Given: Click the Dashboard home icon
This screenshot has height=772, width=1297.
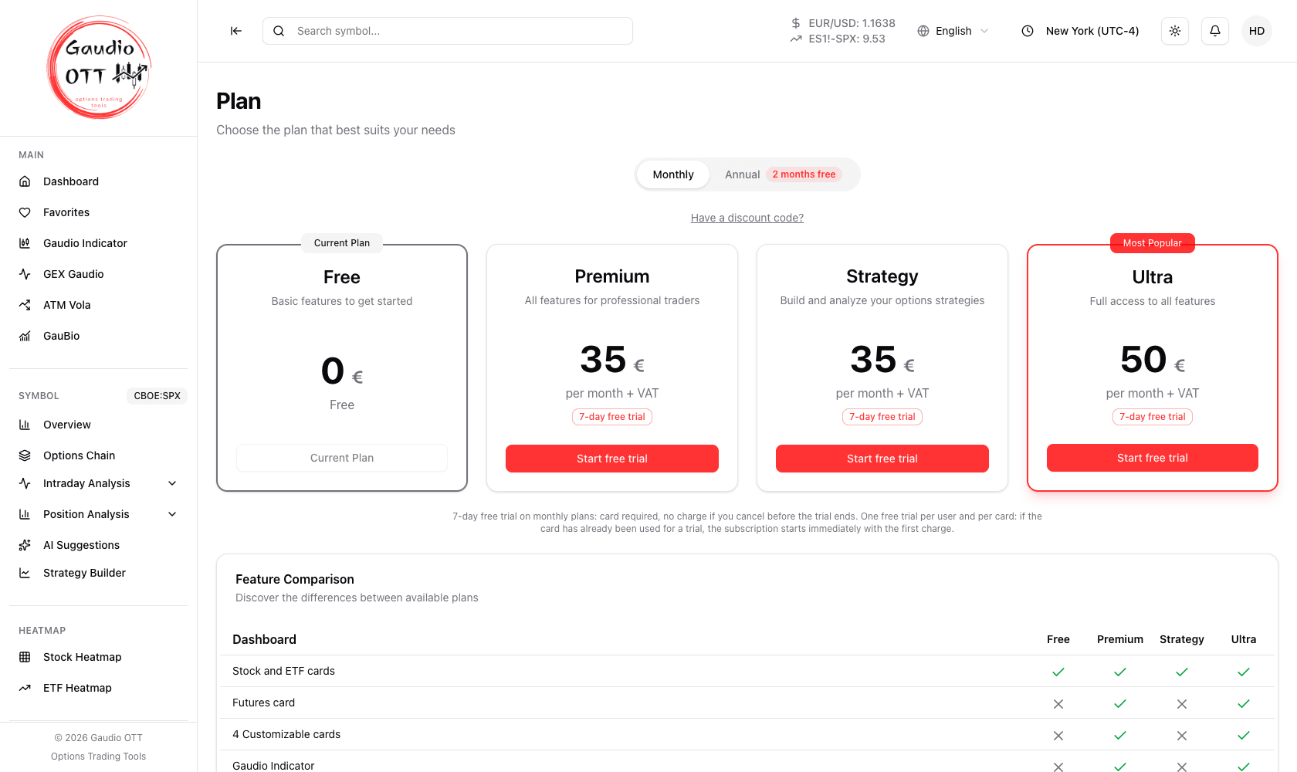Looking at the screenshot, I should coord(25,181).
